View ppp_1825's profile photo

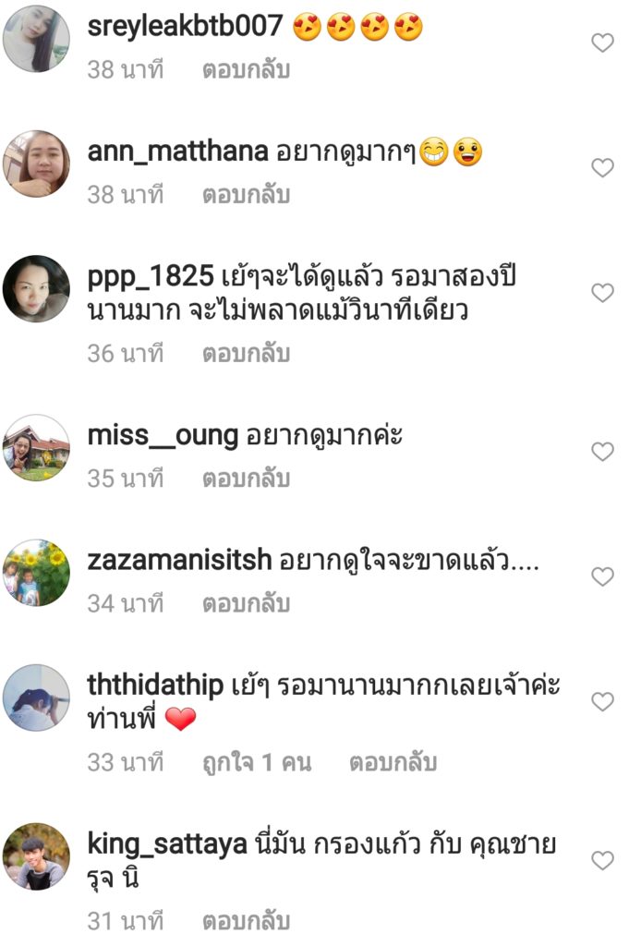coord(36,288)
